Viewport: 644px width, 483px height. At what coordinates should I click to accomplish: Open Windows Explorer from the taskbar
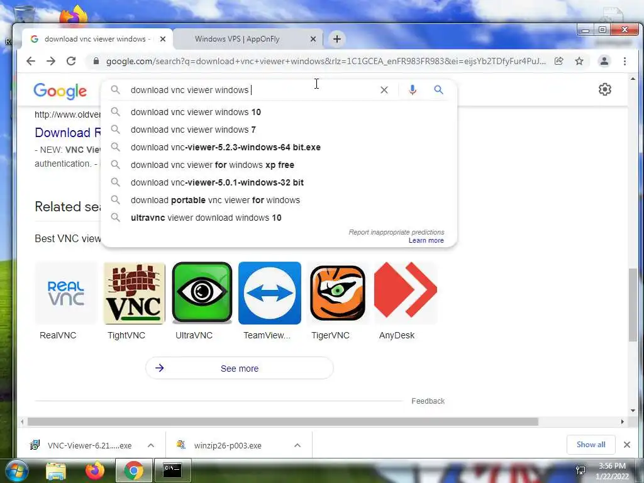pyautogui.click(x=56, y=470)
